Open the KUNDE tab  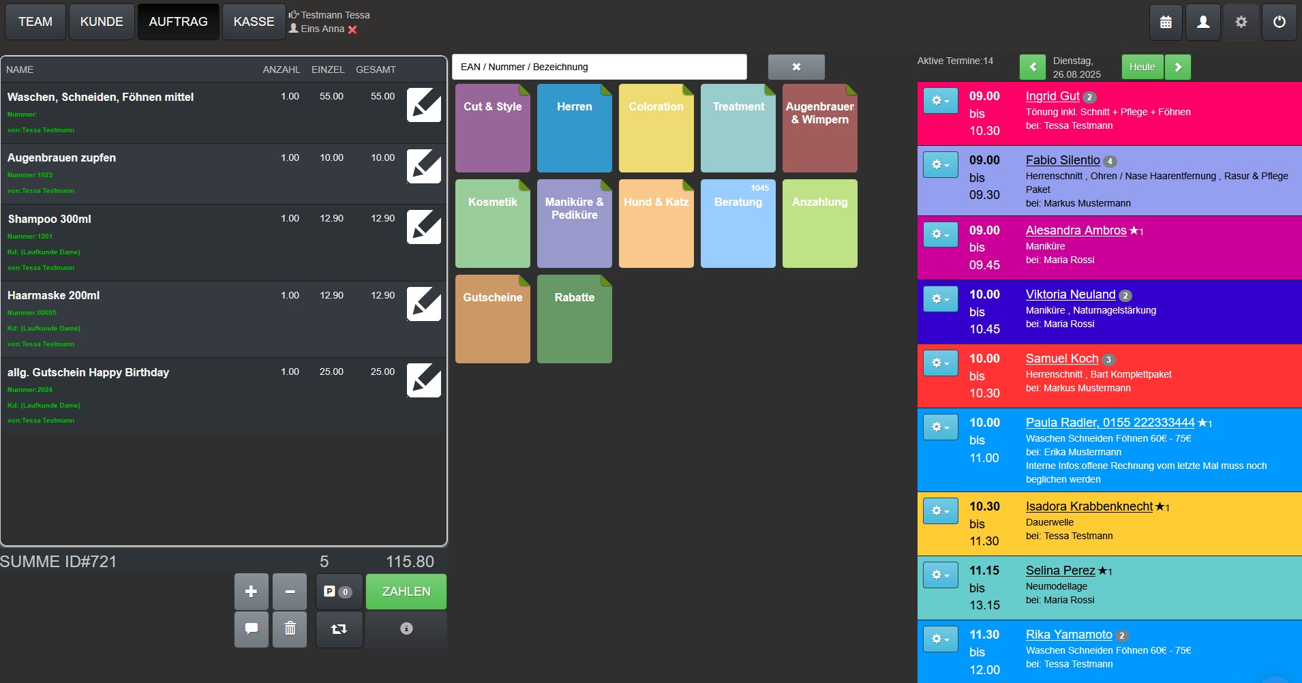click(x=102, y=22)
